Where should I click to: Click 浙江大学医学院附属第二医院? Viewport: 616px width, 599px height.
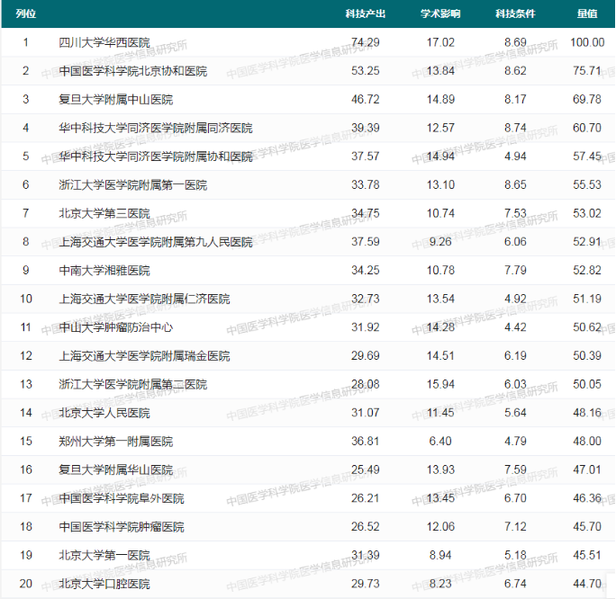pyautogui.click(x=132, y=384)
